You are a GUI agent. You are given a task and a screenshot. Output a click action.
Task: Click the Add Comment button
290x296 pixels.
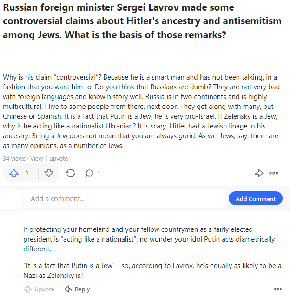click(256, 199)
